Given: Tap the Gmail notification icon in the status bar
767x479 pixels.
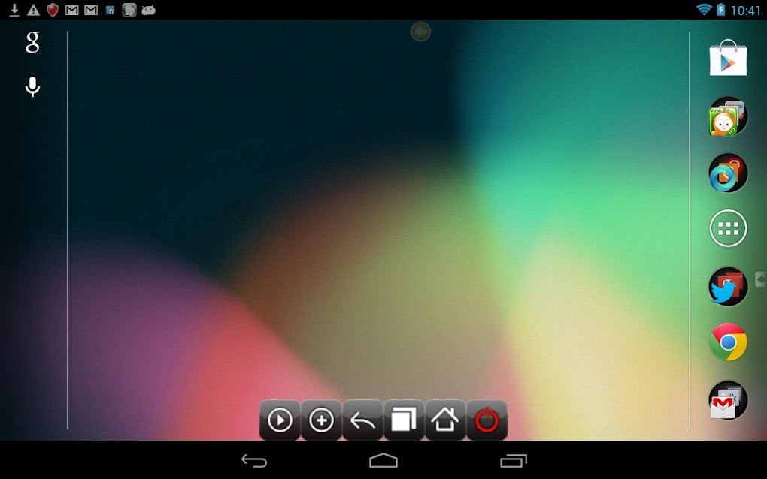Looking at the screenshot, I should point(71,10).
